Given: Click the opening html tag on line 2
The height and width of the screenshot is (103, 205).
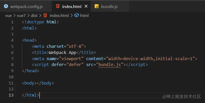Looking at the screenshot, I should 29,28.
